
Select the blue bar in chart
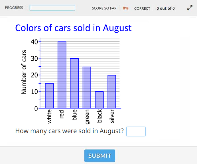coord(74,83)
